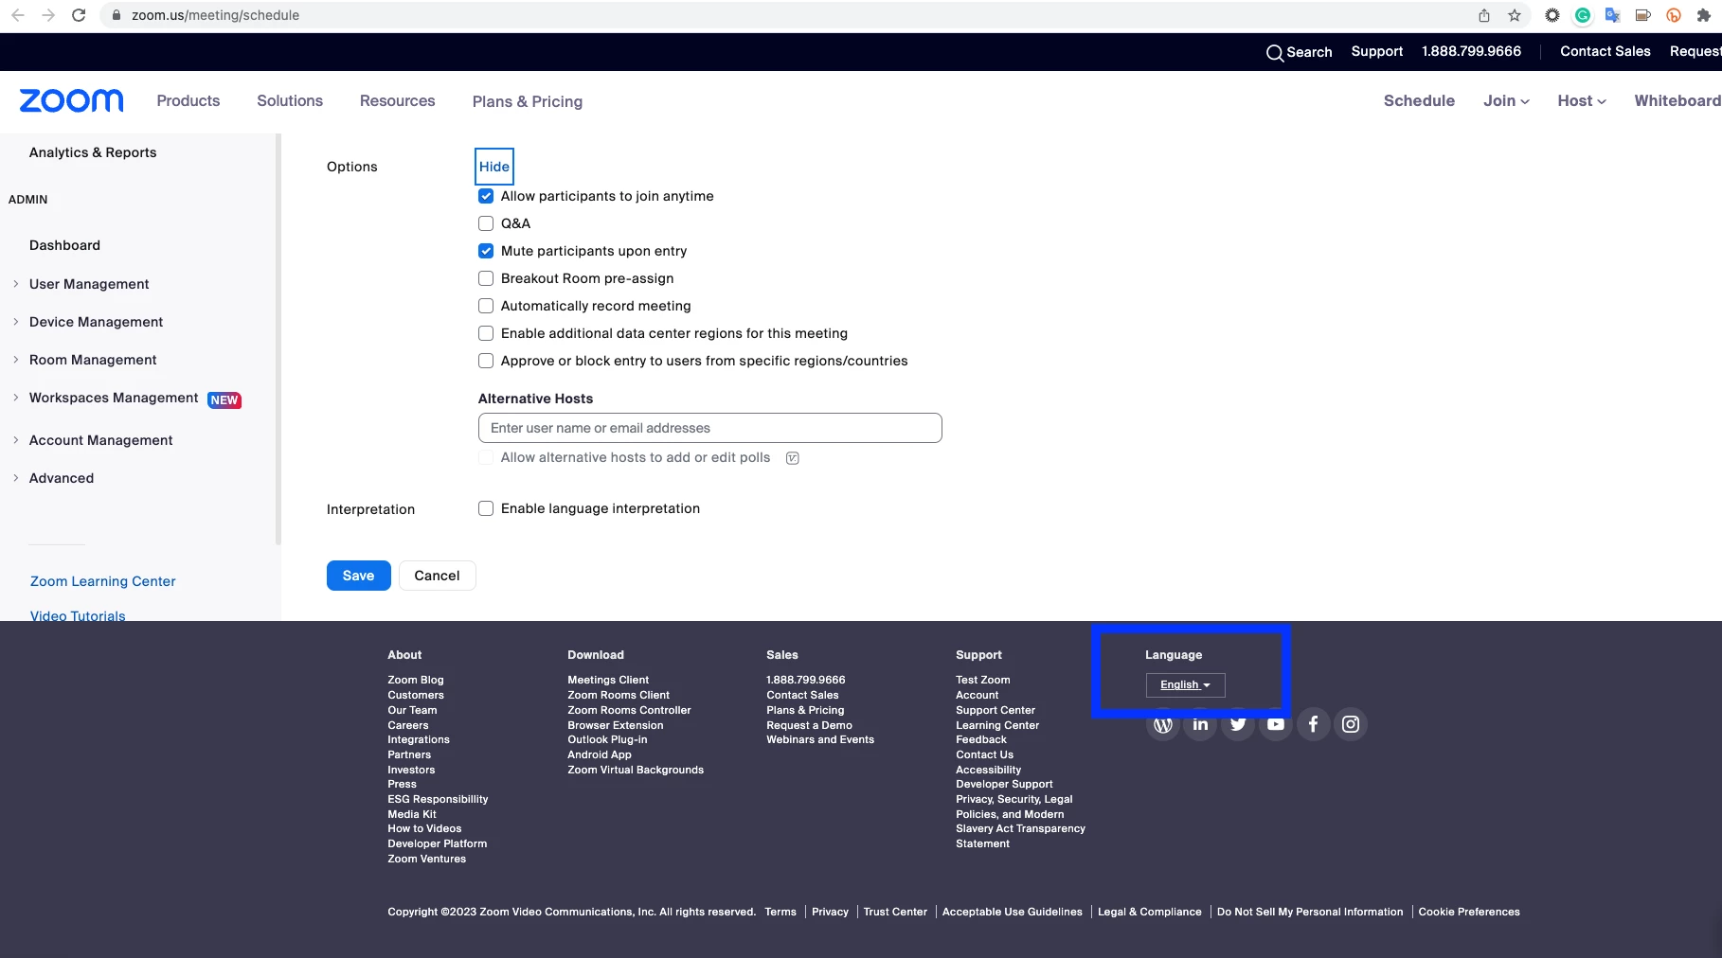Open Zoom's WordPress blog icon
This screenshot has width=1722, height=958.
coord(1163,724)
